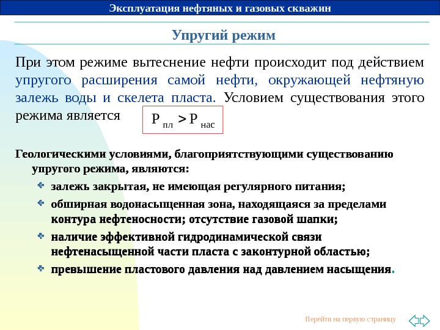
Task: Click the line 'упругого режима, являются:'
Action: point(111,169)
